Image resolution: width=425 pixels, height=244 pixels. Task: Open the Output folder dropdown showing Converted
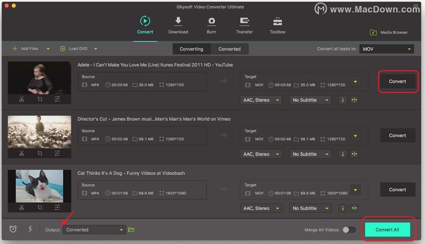tap(94, 230)
